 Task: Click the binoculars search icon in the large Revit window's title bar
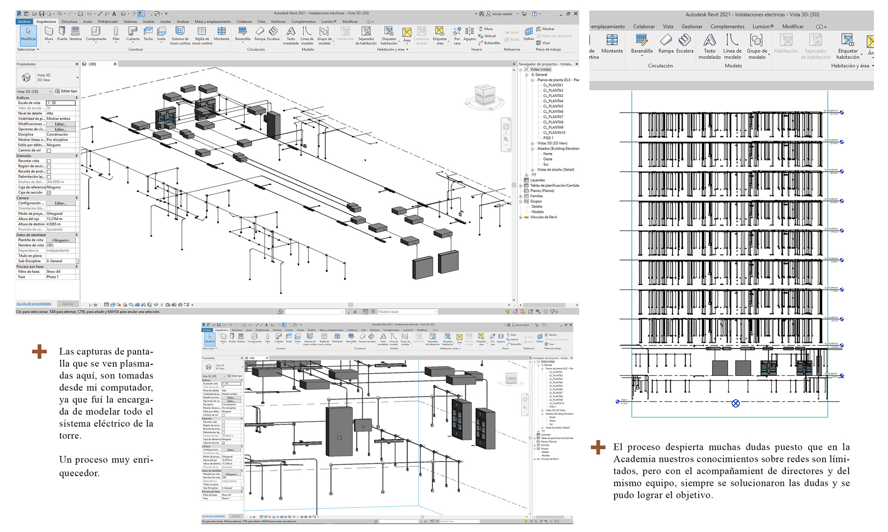tap(481, 14)
